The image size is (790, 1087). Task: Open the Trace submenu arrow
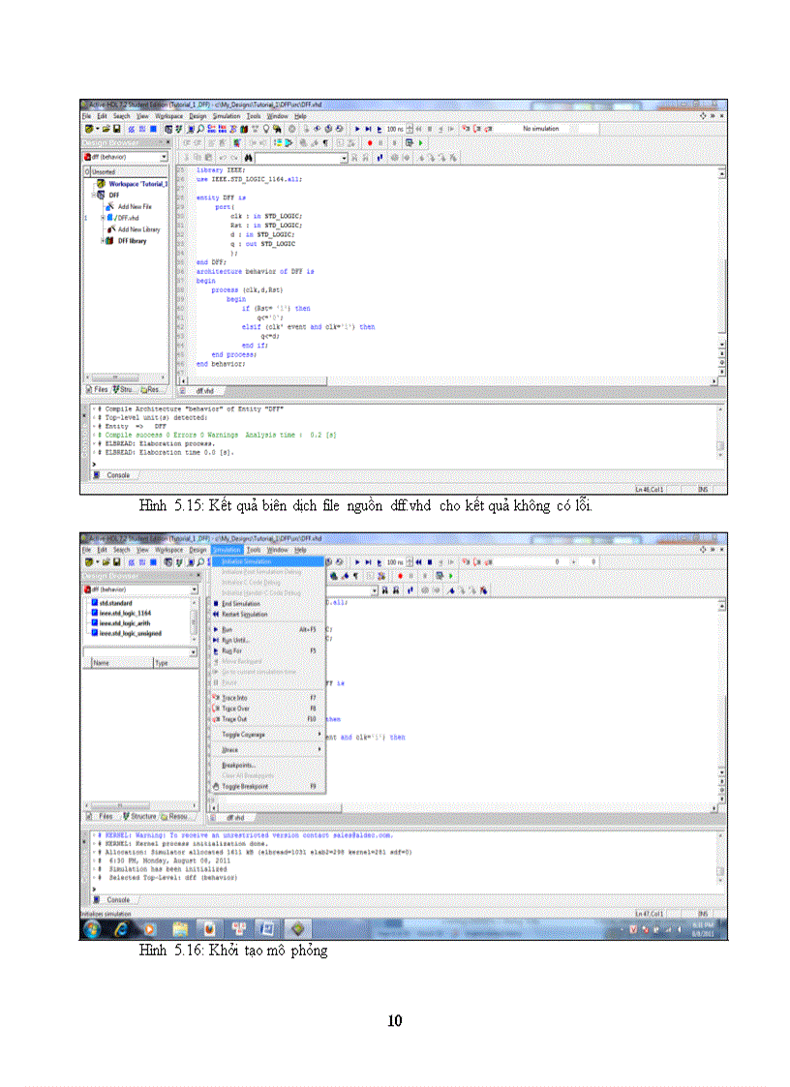click(320, 749)
